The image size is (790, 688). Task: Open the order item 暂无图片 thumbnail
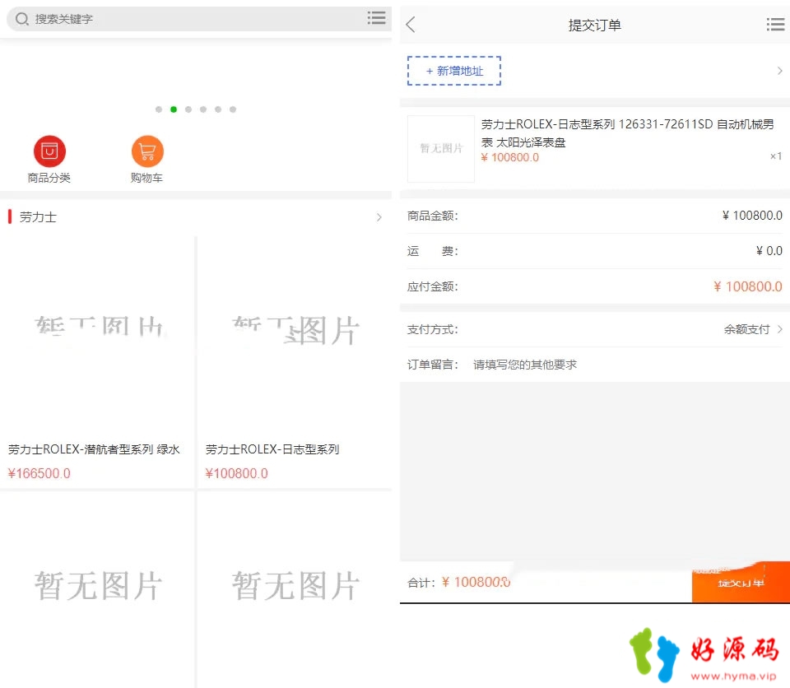(441, 149)
